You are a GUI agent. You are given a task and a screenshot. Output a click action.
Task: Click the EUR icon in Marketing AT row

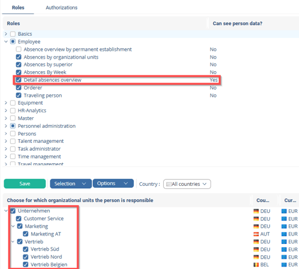[x=284, y=234]
